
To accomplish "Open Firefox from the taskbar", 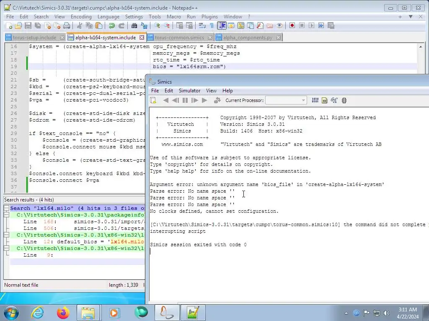I will [x=63, y=313].
